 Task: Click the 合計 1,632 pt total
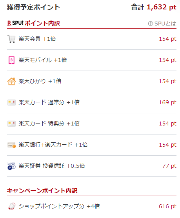[x=154, y=7]
